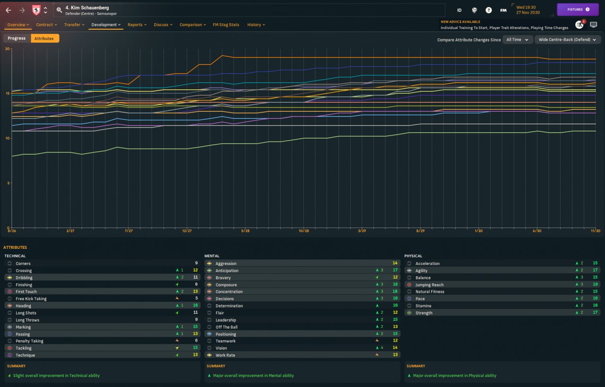Open the All Time period dropdown
The width and height of the screenshot is (605, 387).
pos(518,40)
